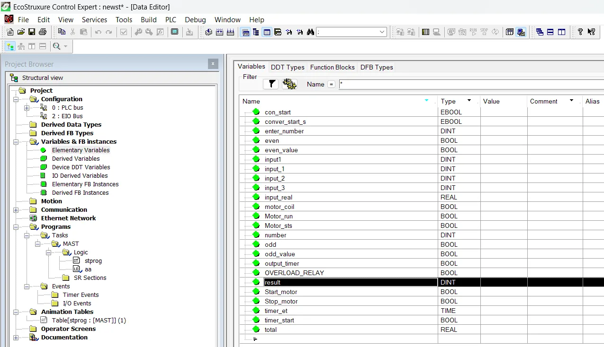The height and width of the screenshot is (347, 604).
Task: Collapse the Animation Tables node
Action: tap(16, 312)
